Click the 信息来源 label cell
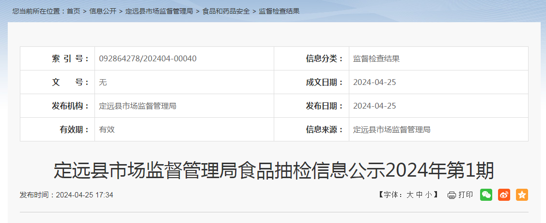The height and width of the screenshot is (223, 546). click(x=312, y=129)
